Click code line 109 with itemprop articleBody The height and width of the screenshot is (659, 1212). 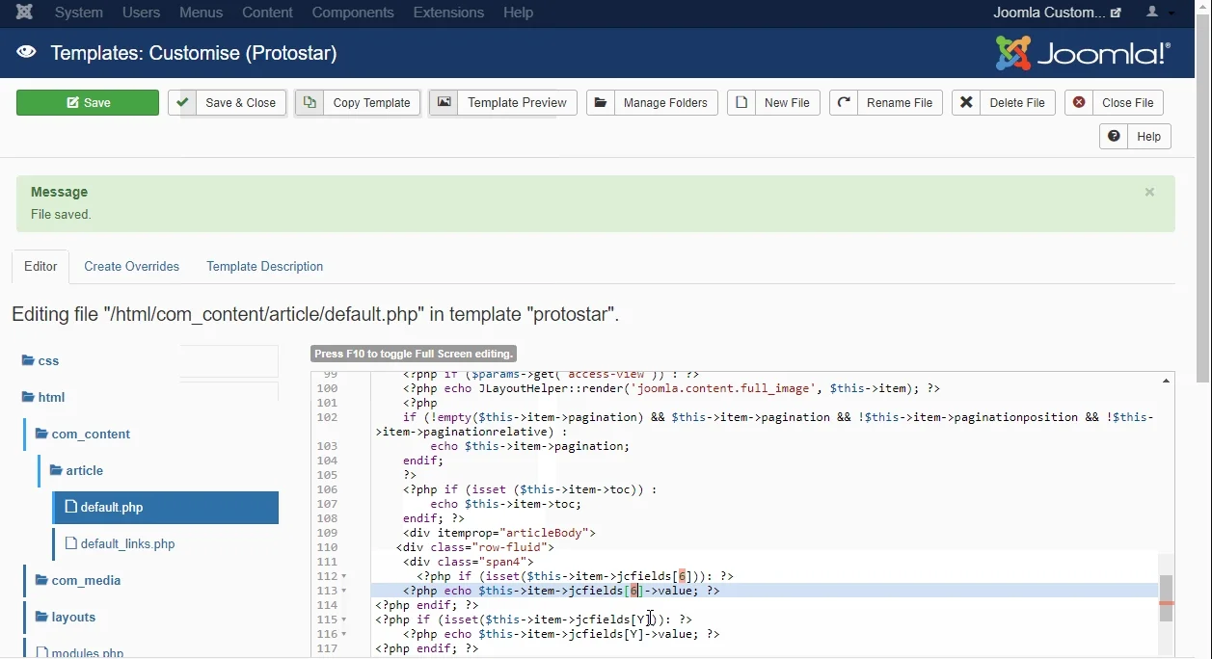click(x=499, y=533)
